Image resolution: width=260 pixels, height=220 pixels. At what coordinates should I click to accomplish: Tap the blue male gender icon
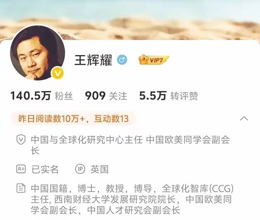(x=122, y=60)
